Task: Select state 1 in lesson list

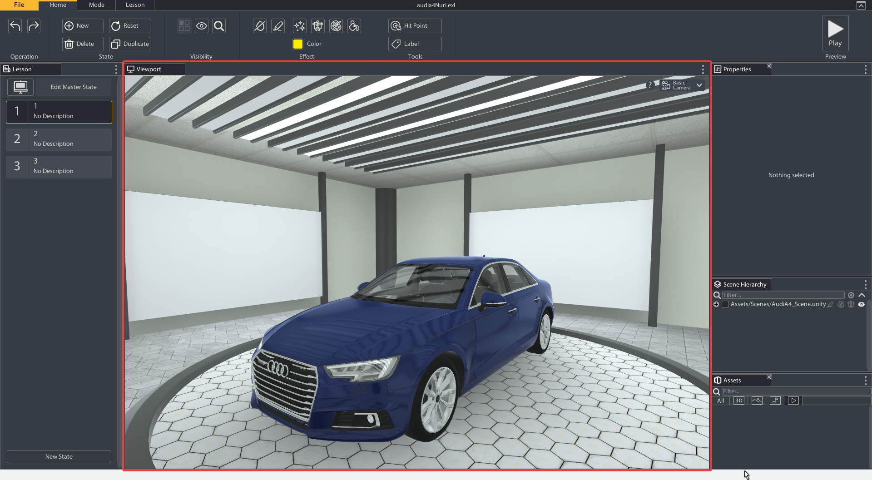Action: pos(59,112)
